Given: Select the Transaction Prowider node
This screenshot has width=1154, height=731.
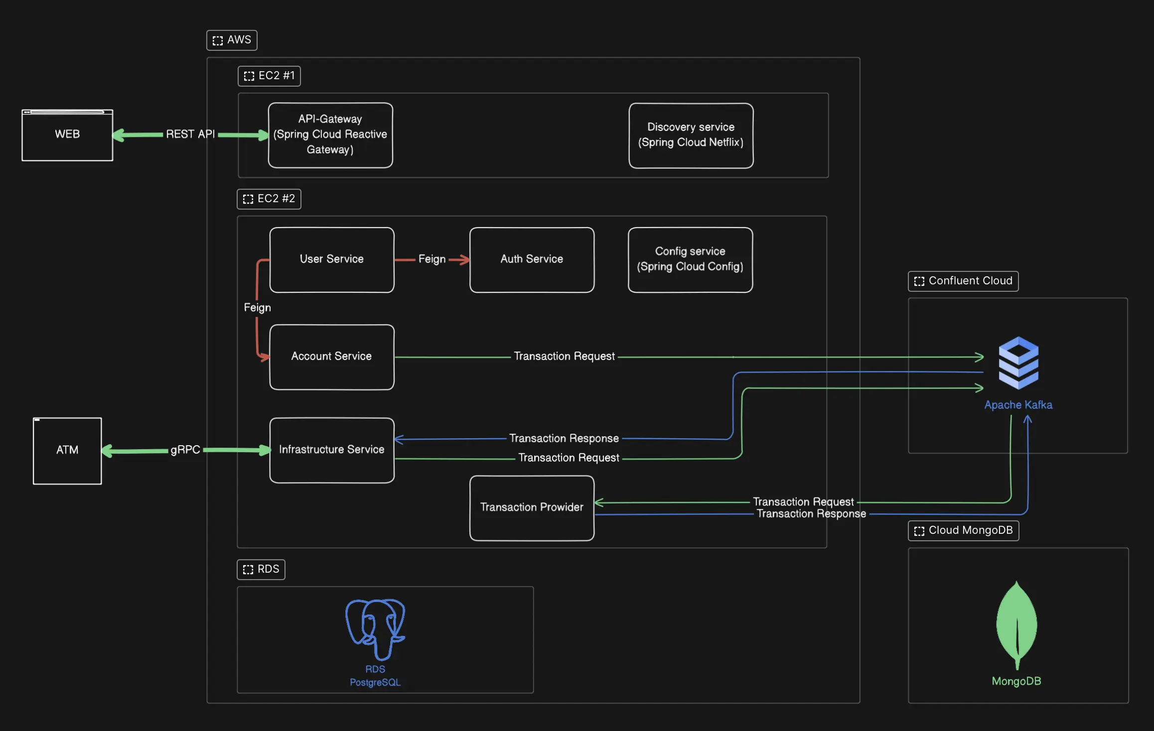Looking at the screenshot, I should point(532,507).
